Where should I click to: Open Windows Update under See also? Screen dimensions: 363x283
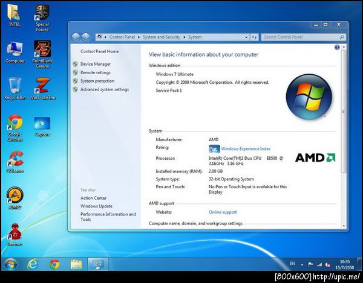click(x=96, y=206)
